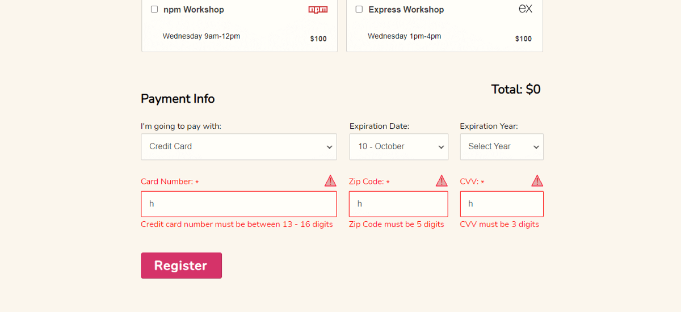The width and height of the screenshot is (681, 312).
Task: Click the 'npm Workshop' label text
Action: (194, 10)
